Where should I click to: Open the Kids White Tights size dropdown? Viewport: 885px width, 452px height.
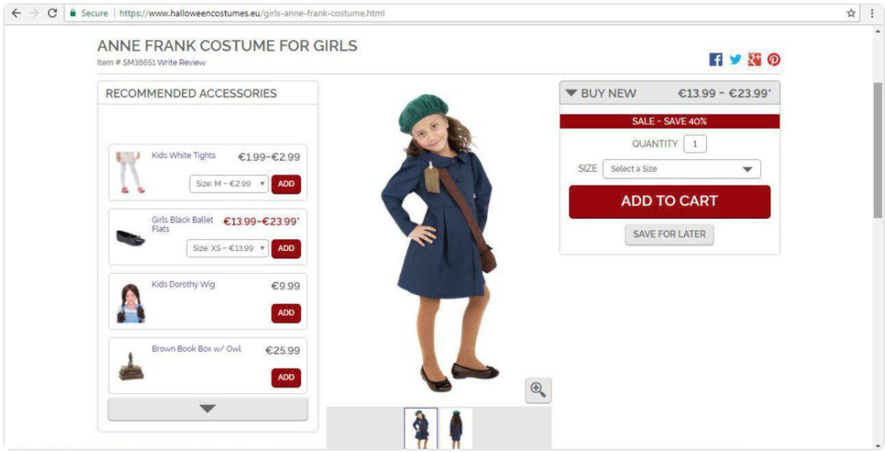(229, 184)
